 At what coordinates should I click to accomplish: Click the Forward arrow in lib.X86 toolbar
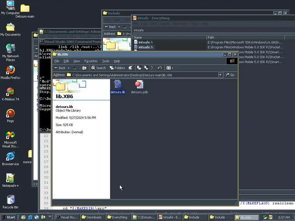[x=74, y=68]
